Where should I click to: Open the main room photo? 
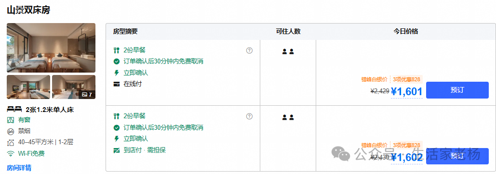(51, 48)
